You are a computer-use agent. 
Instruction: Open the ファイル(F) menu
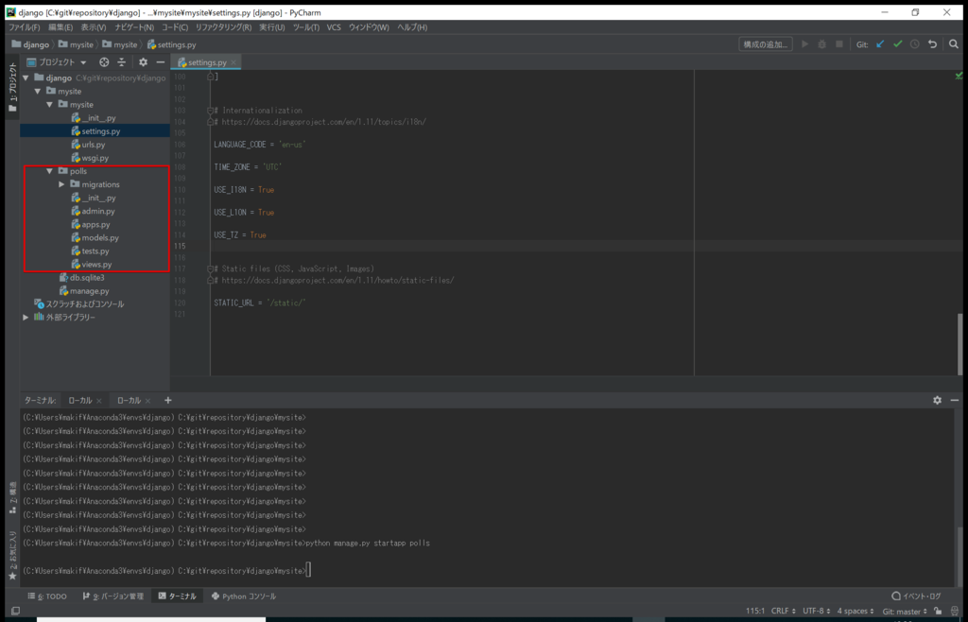[24, 27]
